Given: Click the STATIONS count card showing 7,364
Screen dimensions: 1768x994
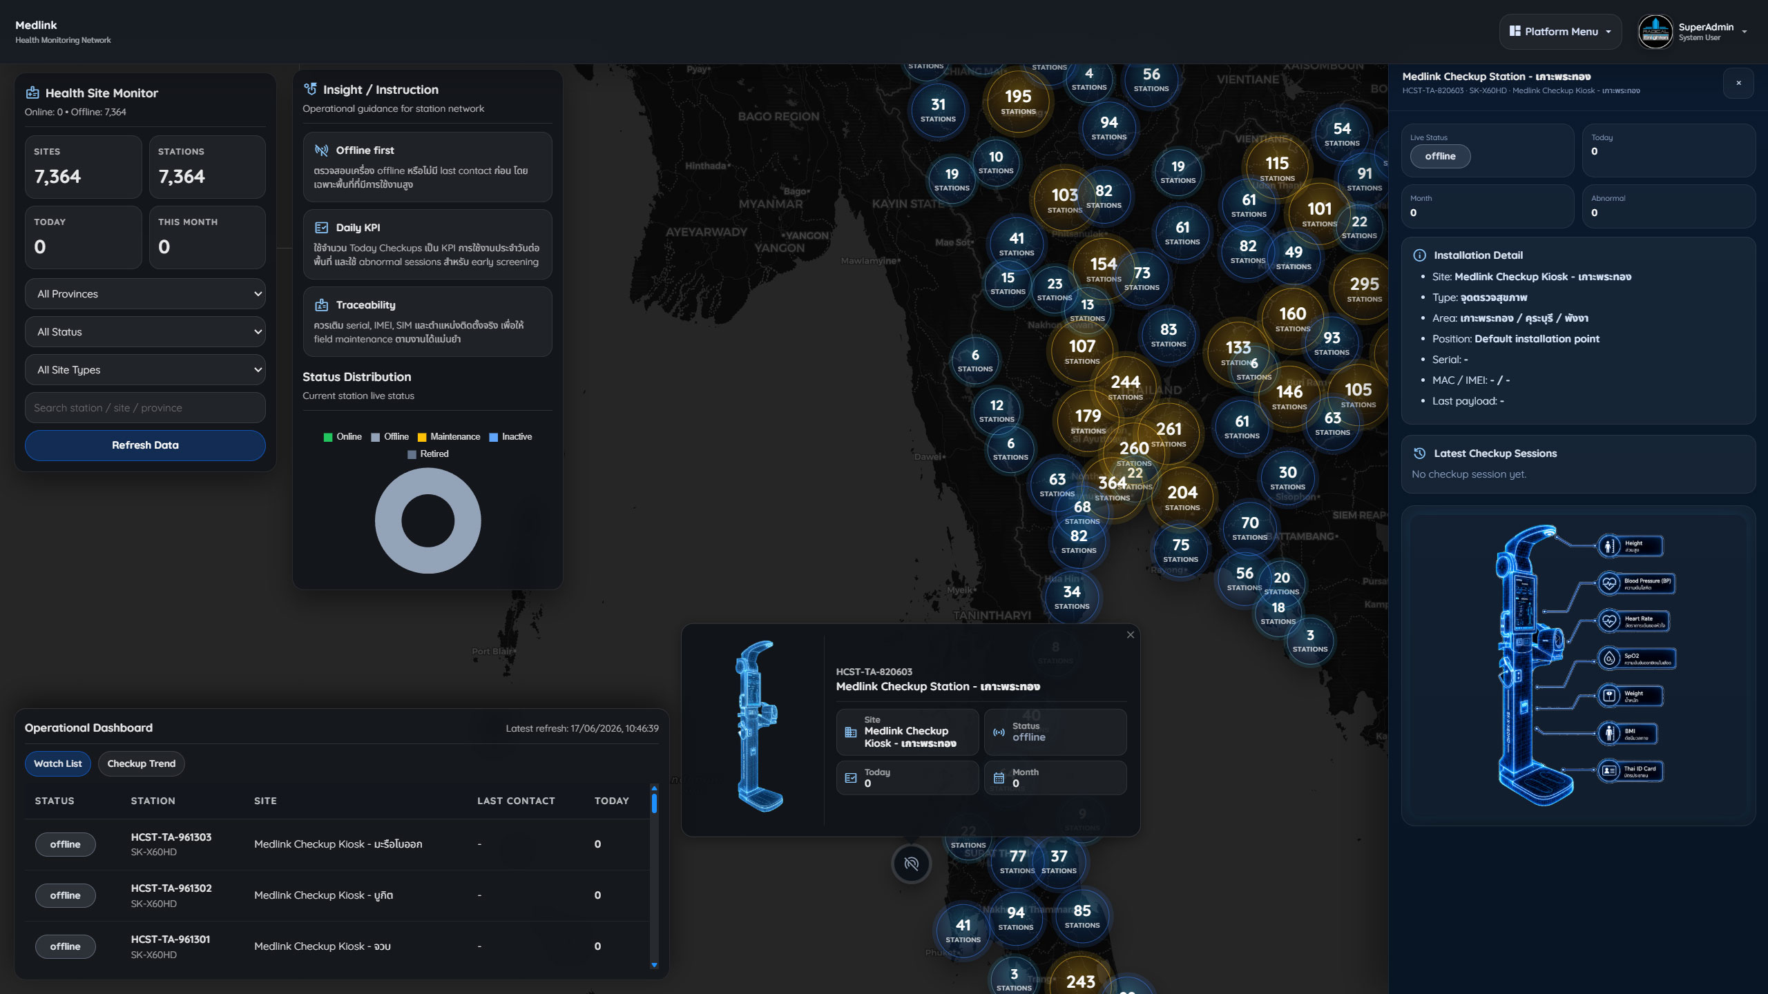Looking at the screenshot, I should (x=207, y=167).
